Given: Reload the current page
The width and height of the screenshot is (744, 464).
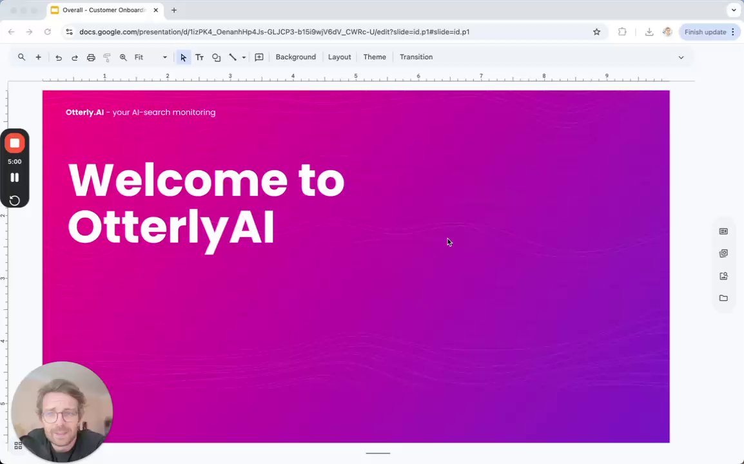Looking at the screenshot, I should (48, 32).
